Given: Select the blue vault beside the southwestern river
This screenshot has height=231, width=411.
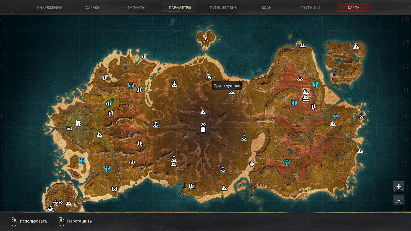Looking at the screenshot, I should (107, 169).
